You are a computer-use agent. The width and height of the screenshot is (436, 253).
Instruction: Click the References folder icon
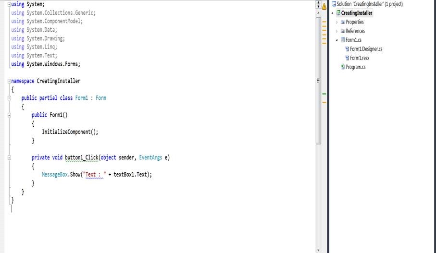click(x=342, y=31)
